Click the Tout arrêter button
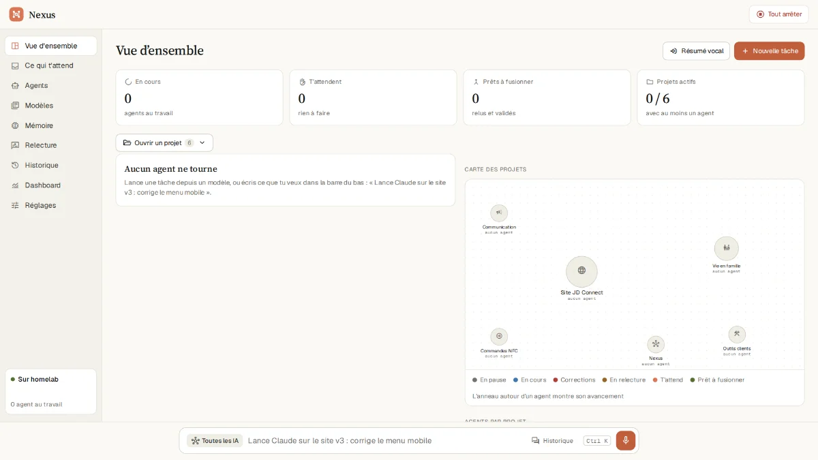The image size is (818, 460). coord(778,14)
